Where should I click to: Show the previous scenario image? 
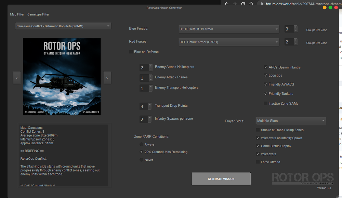(16, 78)
